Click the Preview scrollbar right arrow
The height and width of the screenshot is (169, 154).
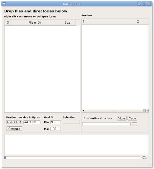(x=147, y=110)
